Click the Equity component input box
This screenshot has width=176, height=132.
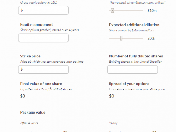43,38
